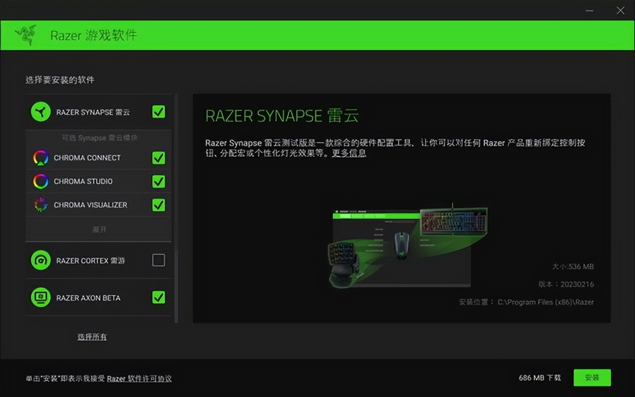Select the CHROMA STUDIO label
Screen dimensions: 635x397
tap(83, 181)
